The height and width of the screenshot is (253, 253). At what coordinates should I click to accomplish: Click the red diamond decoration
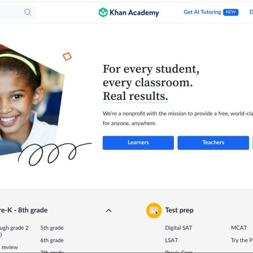coord(67,56)
